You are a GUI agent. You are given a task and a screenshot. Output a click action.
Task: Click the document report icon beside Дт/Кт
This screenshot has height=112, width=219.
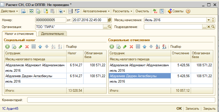click(x=162, y=11)
